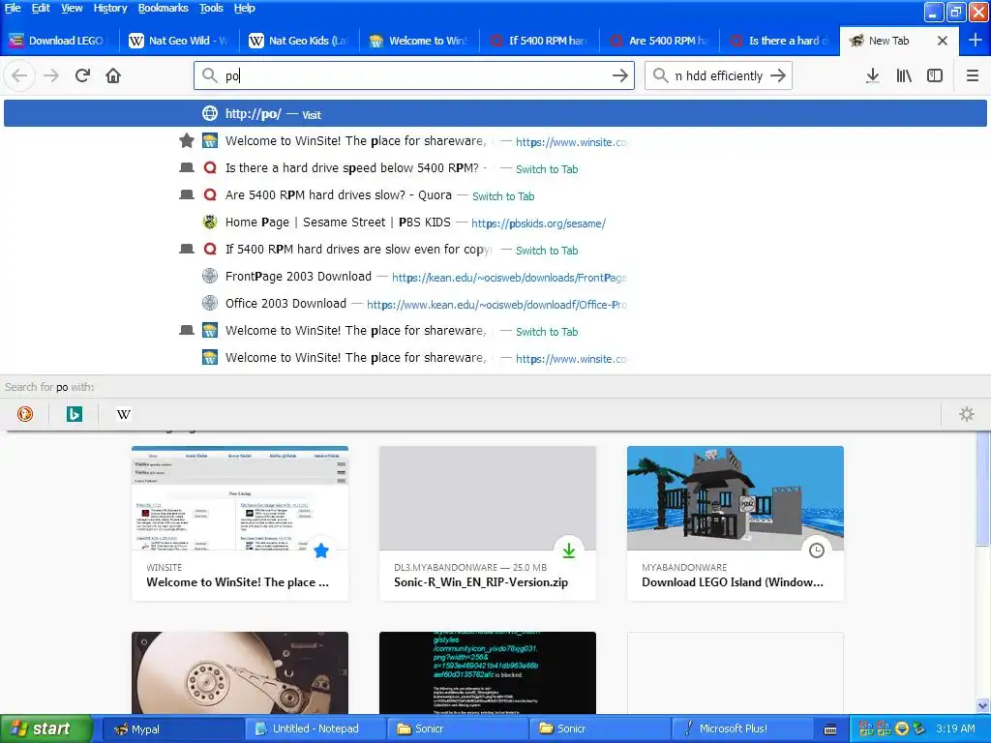Search for po with DuckDuckGo
991x743 pixels.
point(25,414)
